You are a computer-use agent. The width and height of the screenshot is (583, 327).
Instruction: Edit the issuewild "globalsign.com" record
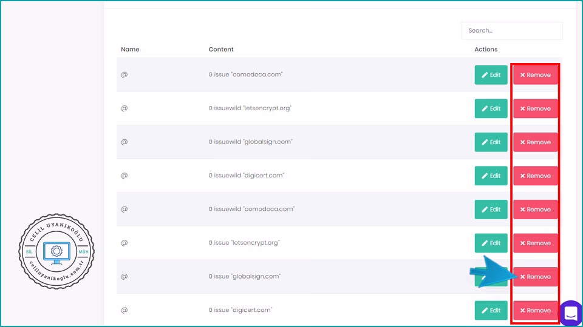pyautogui.click(x=491, y=142)
